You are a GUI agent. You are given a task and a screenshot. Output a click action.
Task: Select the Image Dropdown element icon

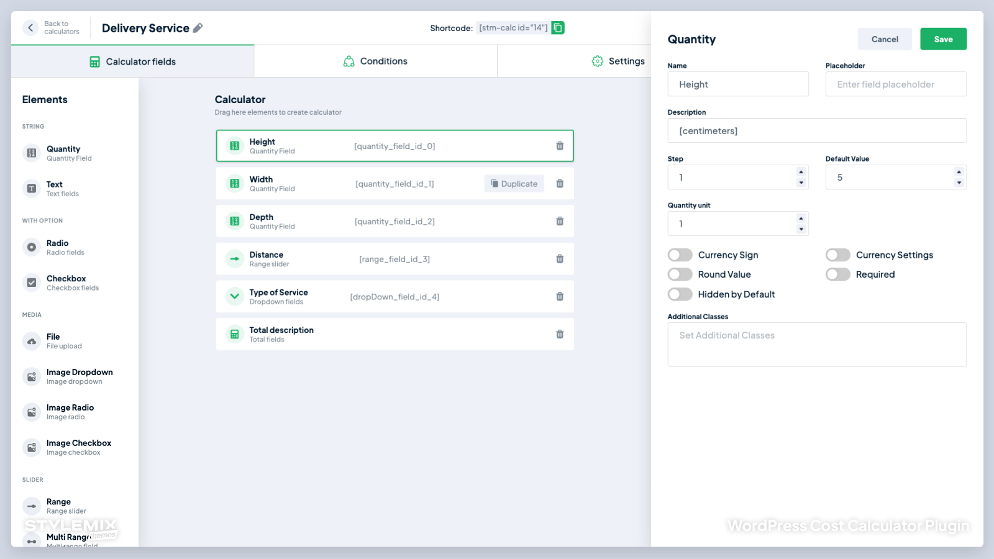click(32, 376)
